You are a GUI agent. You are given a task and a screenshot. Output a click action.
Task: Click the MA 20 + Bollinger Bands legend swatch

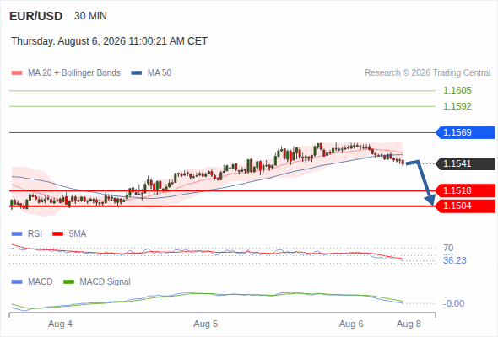pyautogui.click(x=17, y=73)
